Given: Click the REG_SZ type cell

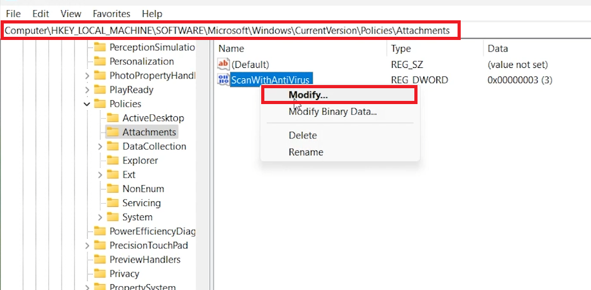Looking at the screenshot, I should (x=406, y=64).
